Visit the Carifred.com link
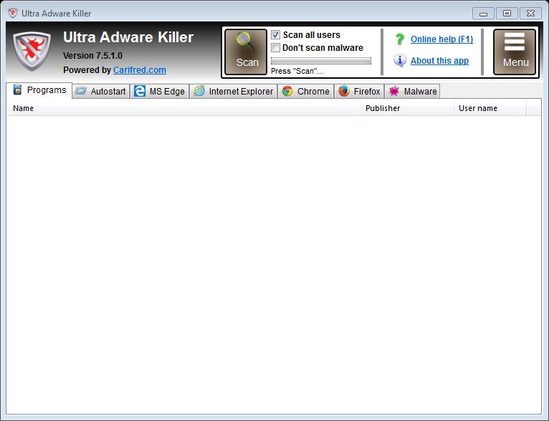This screenshot has width=549, height=421. [x=139, y=70]
